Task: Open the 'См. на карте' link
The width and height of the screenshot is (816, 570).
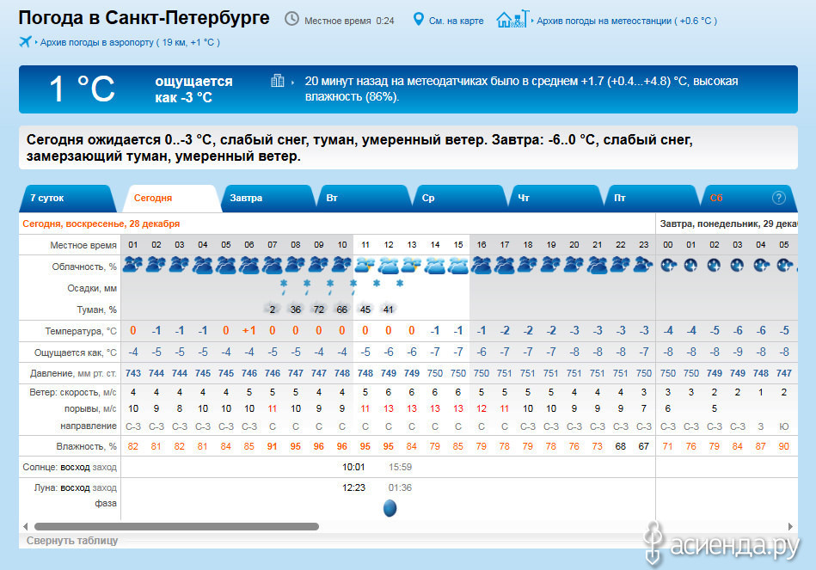Action: tap(456, 21)
